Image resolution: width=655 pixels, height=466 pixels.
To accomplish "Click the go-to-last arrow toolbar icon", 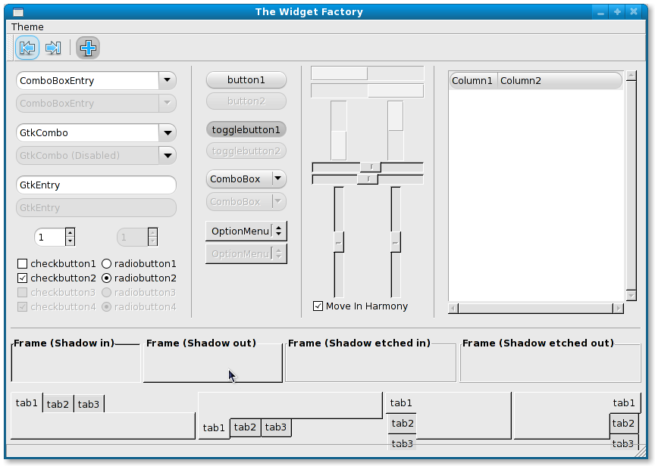I will pos(53,48).
